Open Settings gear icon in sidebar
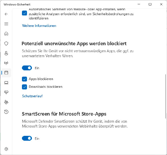The image size is (167, 155). coord(6,149)
